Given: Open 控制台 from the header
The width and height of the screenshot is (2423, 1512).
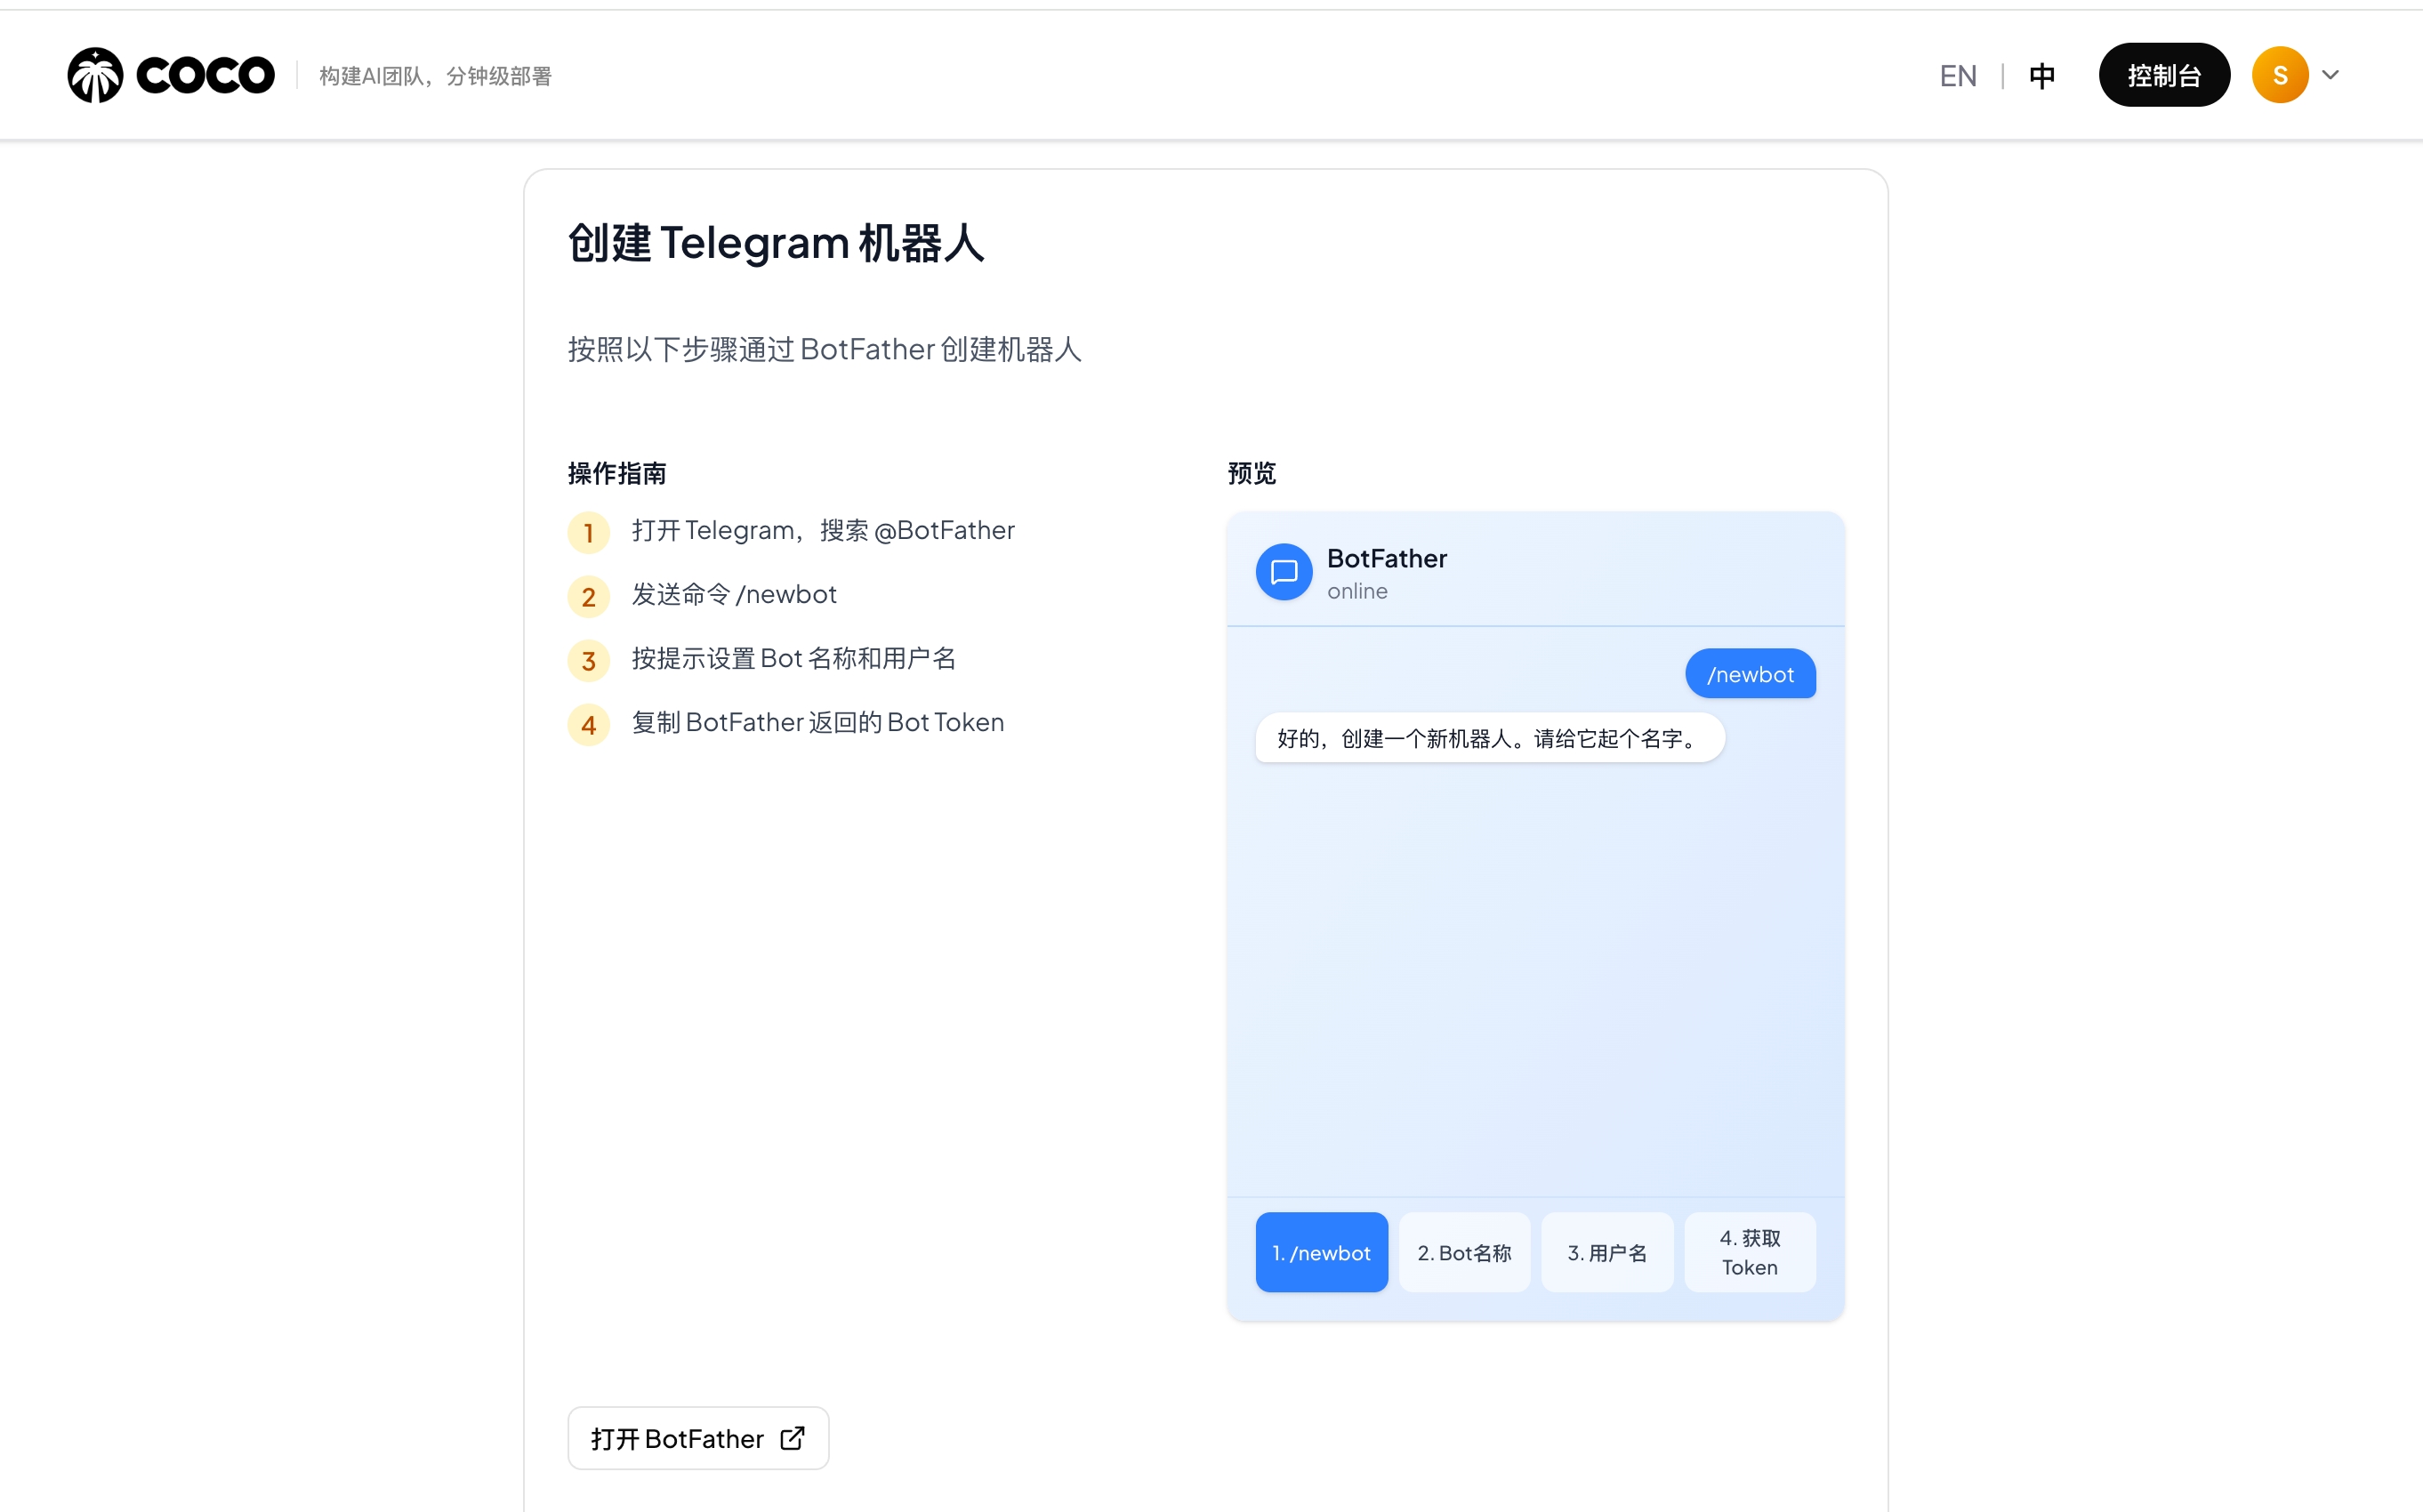Looking at the screenshot, I should coord(2164,74).
